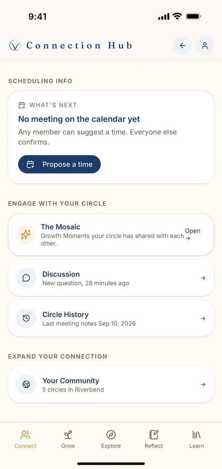Switch to the Explore tab
Screen dimensions: 222x469
coord(111,439)
